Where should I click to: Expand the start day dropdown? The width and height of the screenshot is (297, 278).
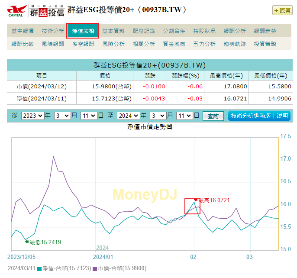pyautogui.click(x=88, y=116)
